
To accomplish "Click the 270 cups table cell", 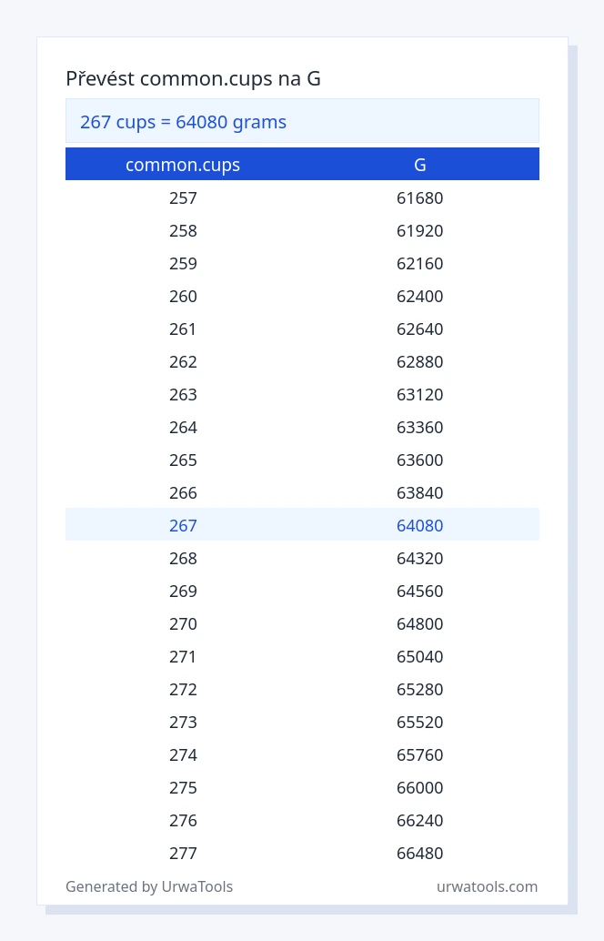I will (x=183, y=623).
